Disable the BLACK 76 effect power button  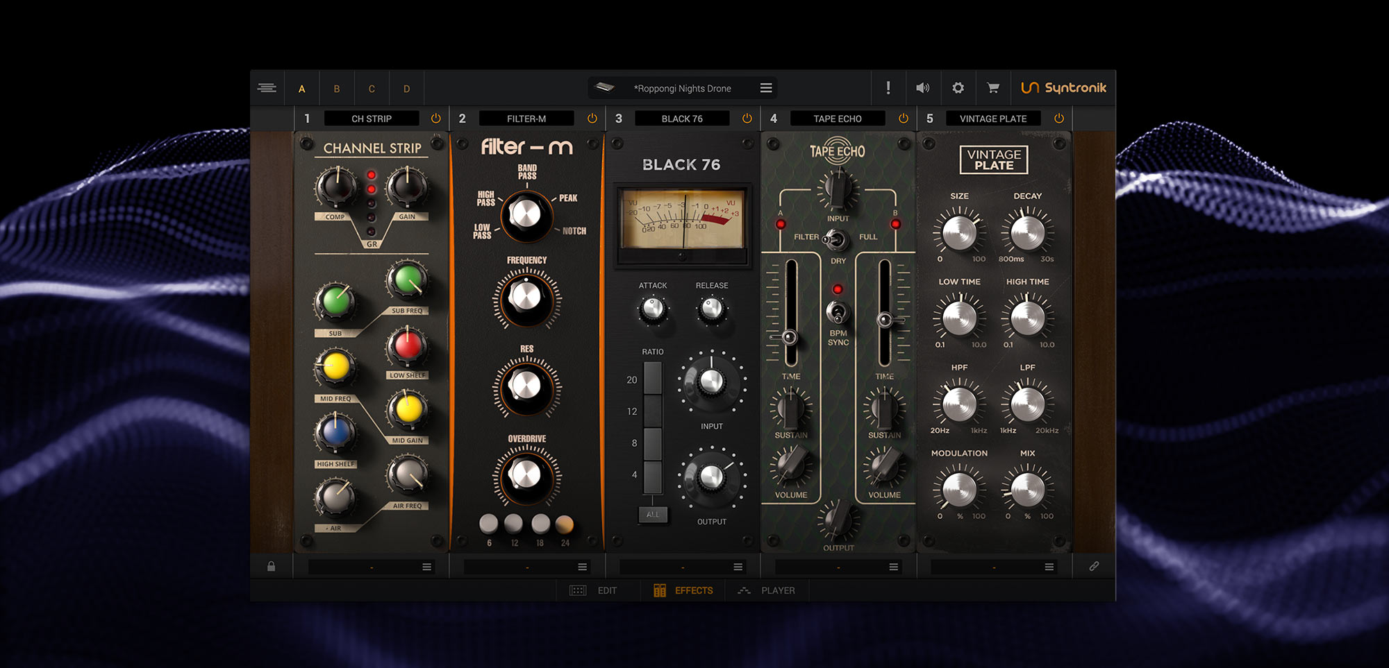[x=747, y=119]
